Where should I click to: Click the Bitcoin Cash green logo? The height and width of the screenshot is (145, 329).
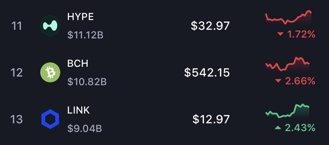pos(50,72)
